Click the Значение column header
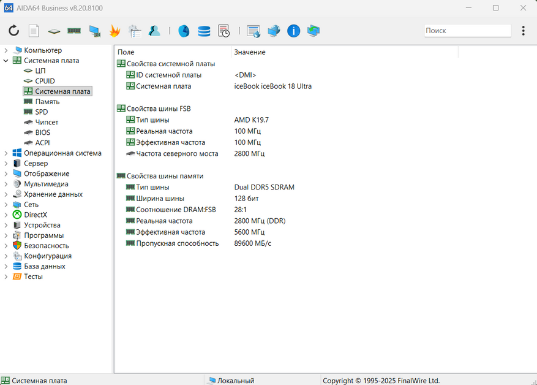537x385 pixels. pyautogui.click(x=345, y=52)
